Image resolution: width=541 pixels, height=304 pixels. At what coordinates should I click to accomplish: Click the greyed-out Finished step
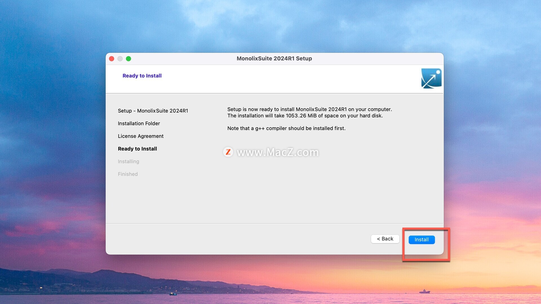(x=128, y=174)
